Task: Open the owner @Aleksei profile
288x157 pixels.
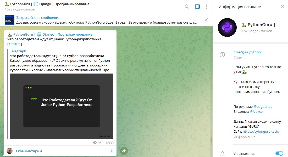Action: 256,111
